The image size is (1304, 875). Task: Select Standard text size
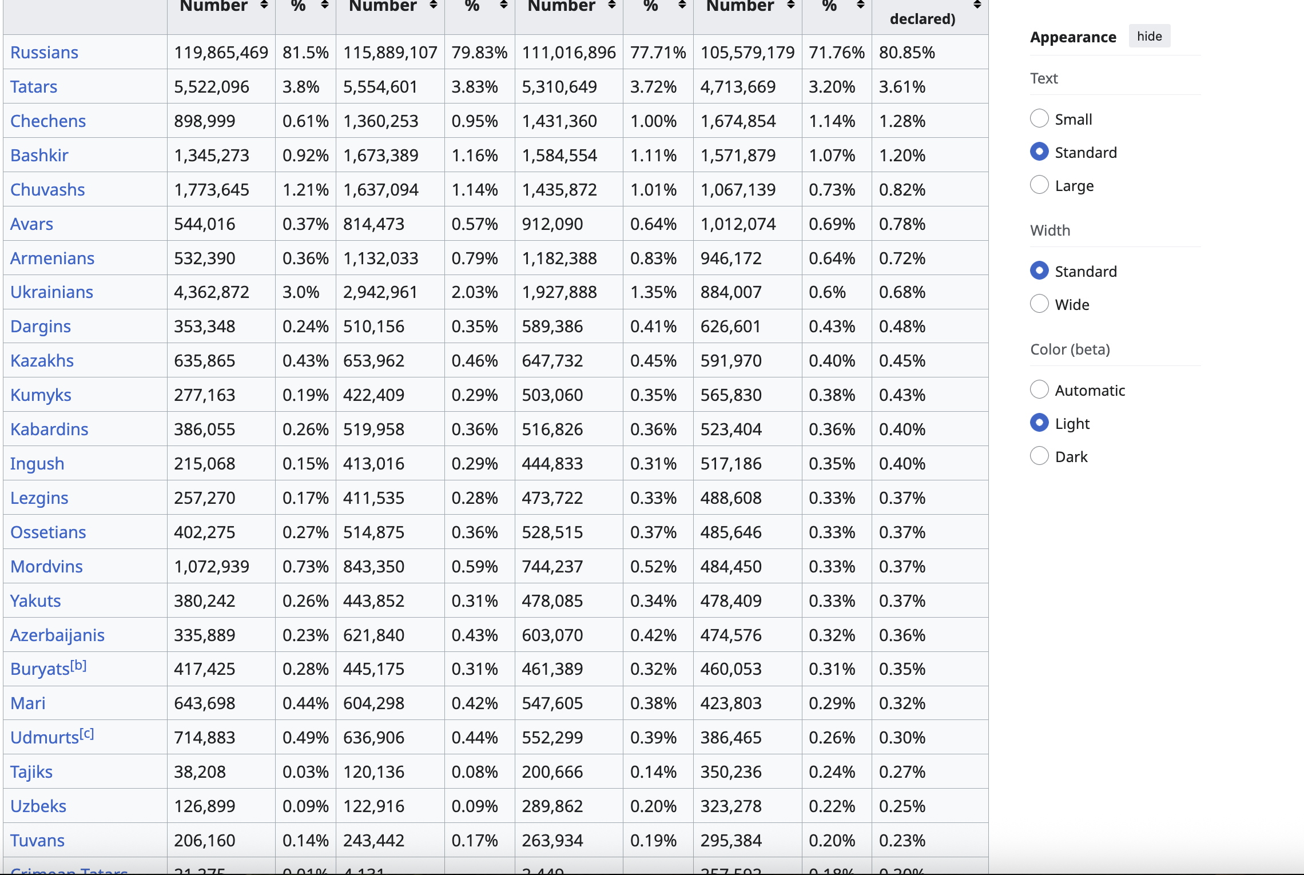click(x=1039, y=152)
